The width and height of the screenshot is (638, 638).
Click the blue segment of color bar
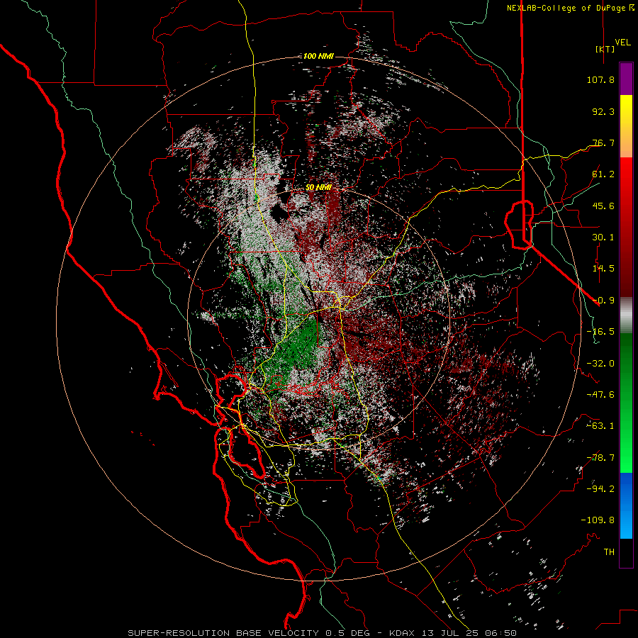(626, 505)
